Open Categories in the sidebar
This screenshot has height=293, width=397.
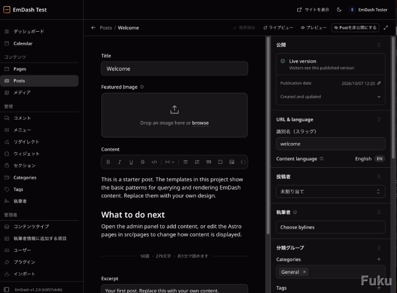pyautogui.click(x=39, y=178)
